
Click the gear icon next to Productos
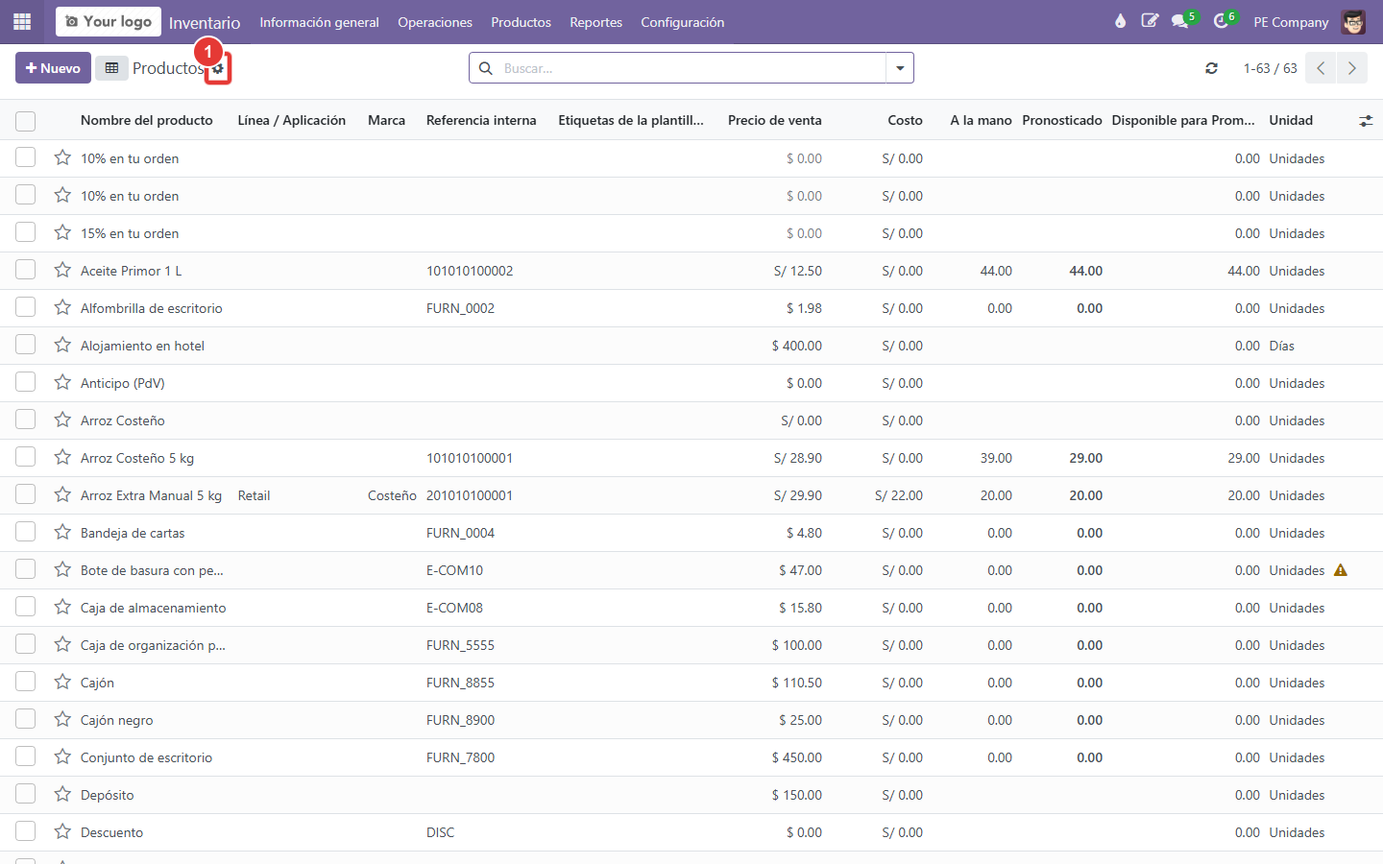(218, 69)
